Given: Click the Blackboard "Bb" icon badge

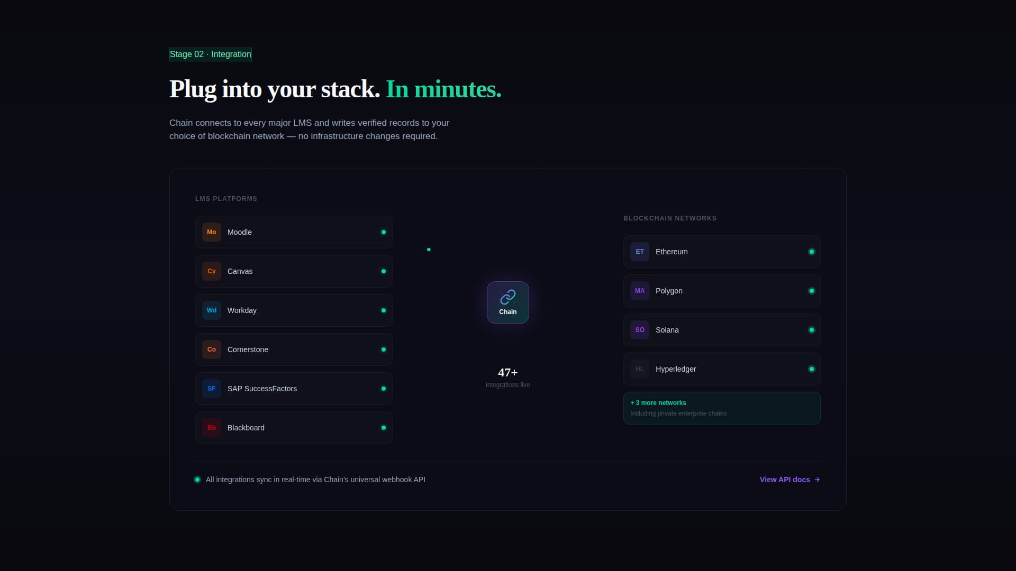Looking at the screenshot, I should tap(212, 428).
